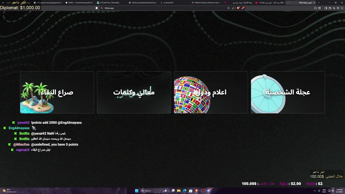Open File Explorer from the taskbar
The image size is (345, 194).
(179, 191)
